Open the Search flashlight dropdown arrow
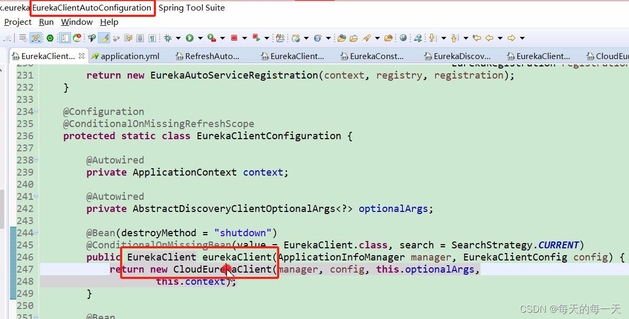 [x=377, y=38]
